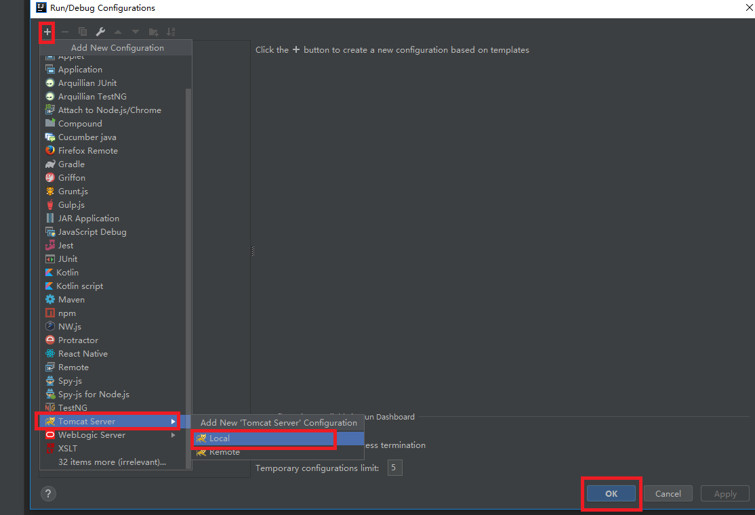Expand the Tomcat Server submenu arrow
Screen dimensions: 755x515
[x=173, y=421]
